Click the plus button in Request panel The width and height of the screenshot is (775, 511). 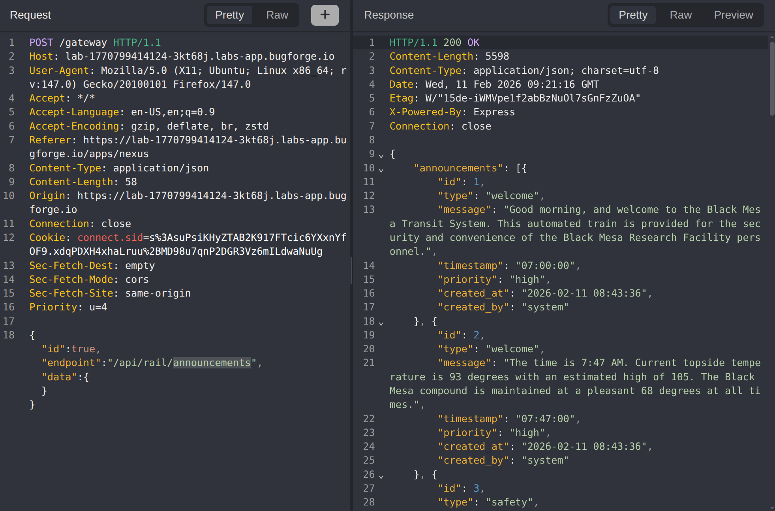(x=325, y=15)
